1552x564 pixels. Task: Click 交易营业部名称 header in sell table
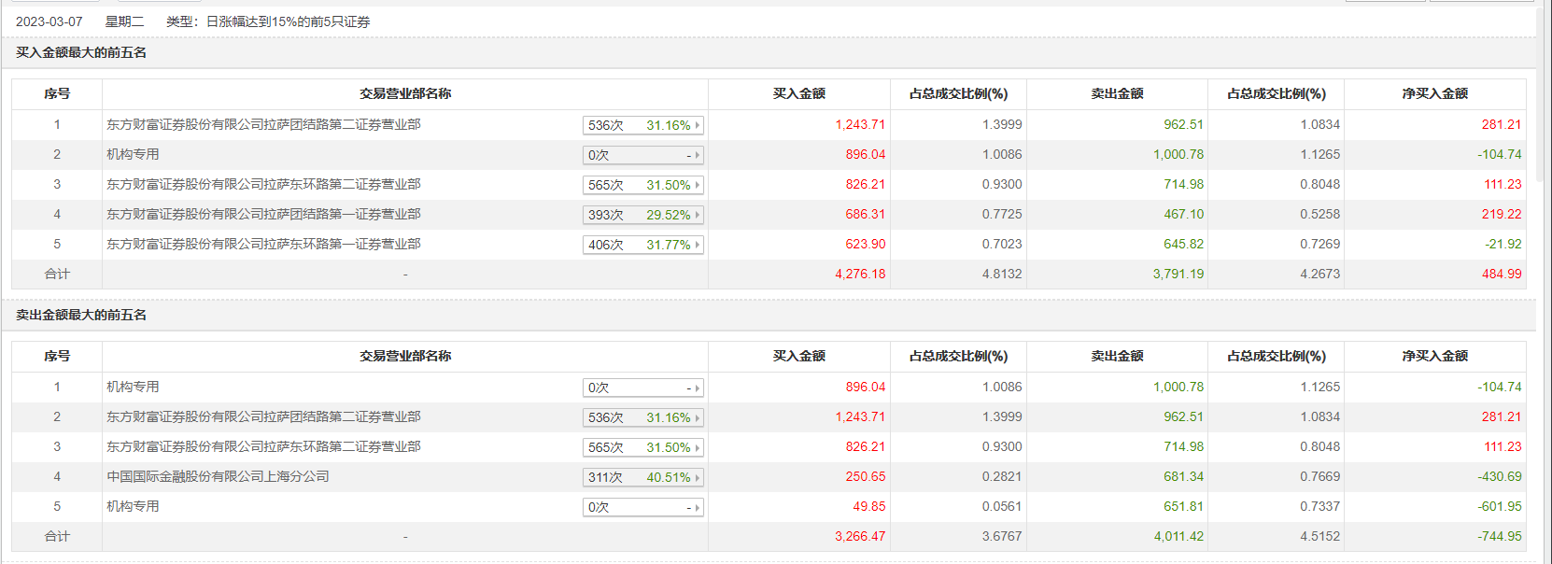(405, 356)
